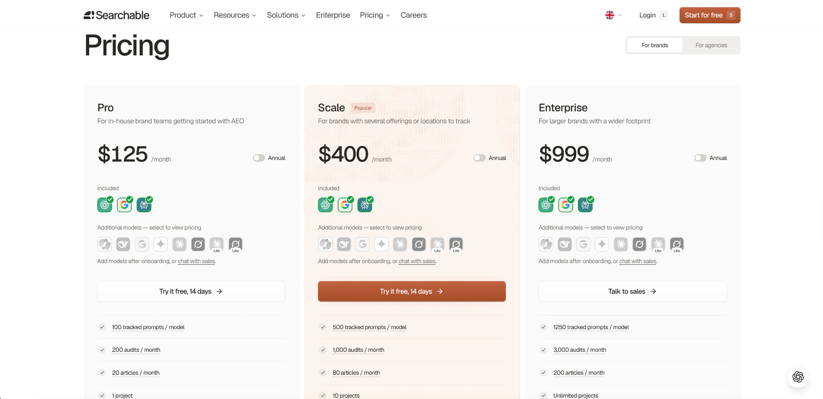The image size is (823, 399).
Task: Switch to the For brands tab
Action: click(x=655, y=45)
